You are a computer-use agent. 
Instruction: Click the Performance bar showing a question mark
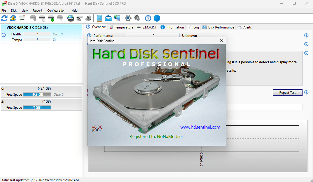(x=153, y=35)
